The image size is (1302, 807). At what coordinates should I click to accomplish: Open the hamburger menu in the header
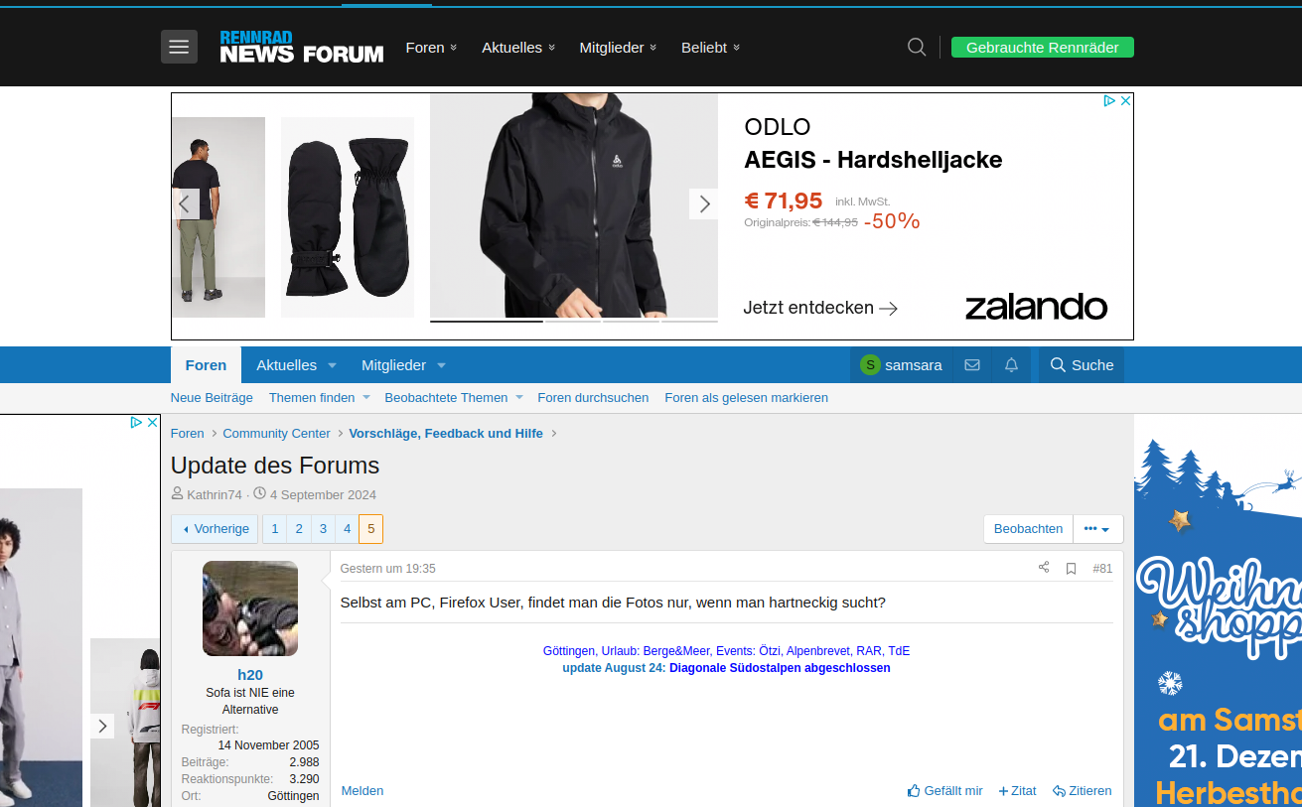pyautogui.click(x=179, y=47)
